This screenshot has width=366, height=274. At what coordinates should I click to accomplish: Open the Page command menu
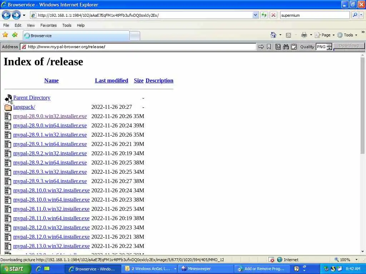(x=325, y=35)
